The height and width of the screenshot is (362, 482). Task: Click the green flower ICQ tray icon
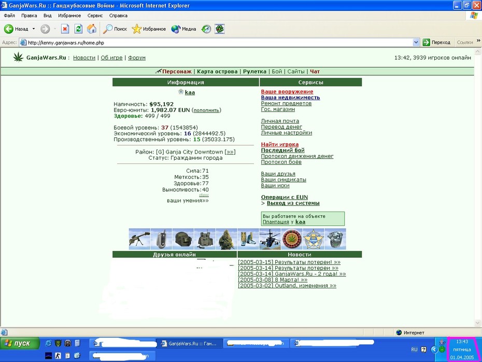[442, 349]
